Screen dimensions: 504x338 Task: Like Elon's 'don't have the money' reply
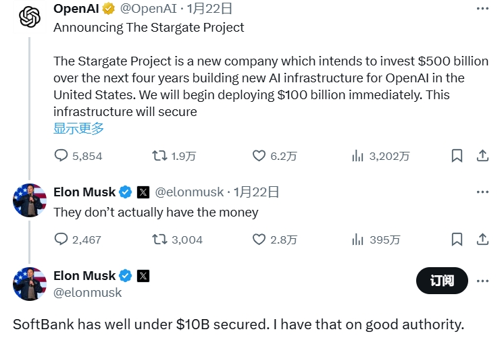pyautogui.click(x=259, y=239)
